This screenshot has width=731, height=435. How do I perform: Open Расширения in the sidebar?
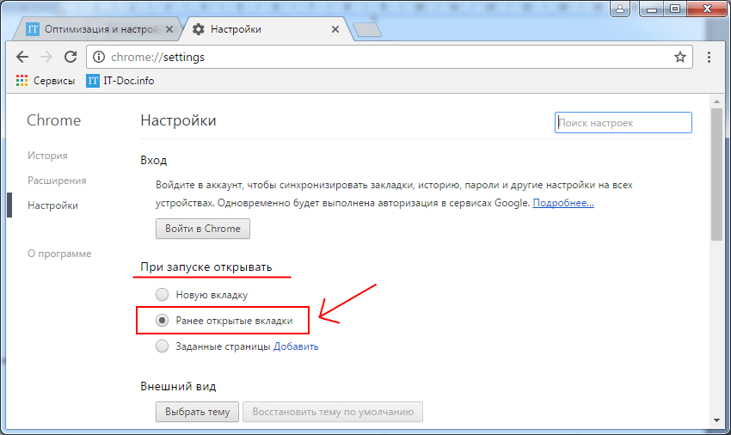pyautogui.click(x=57, y=181)
